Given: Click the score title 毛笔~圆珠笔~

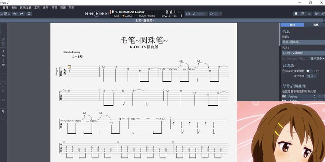Looking at the screenshot, I should coord(144,40).
